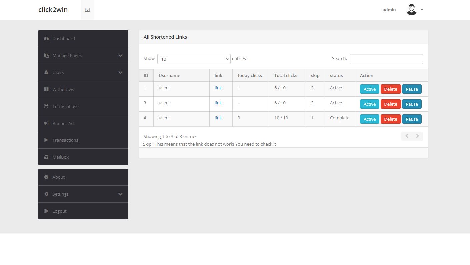Click the Dashboard gauge icon
Screen dimensions: 470x265
click(46, 38)
